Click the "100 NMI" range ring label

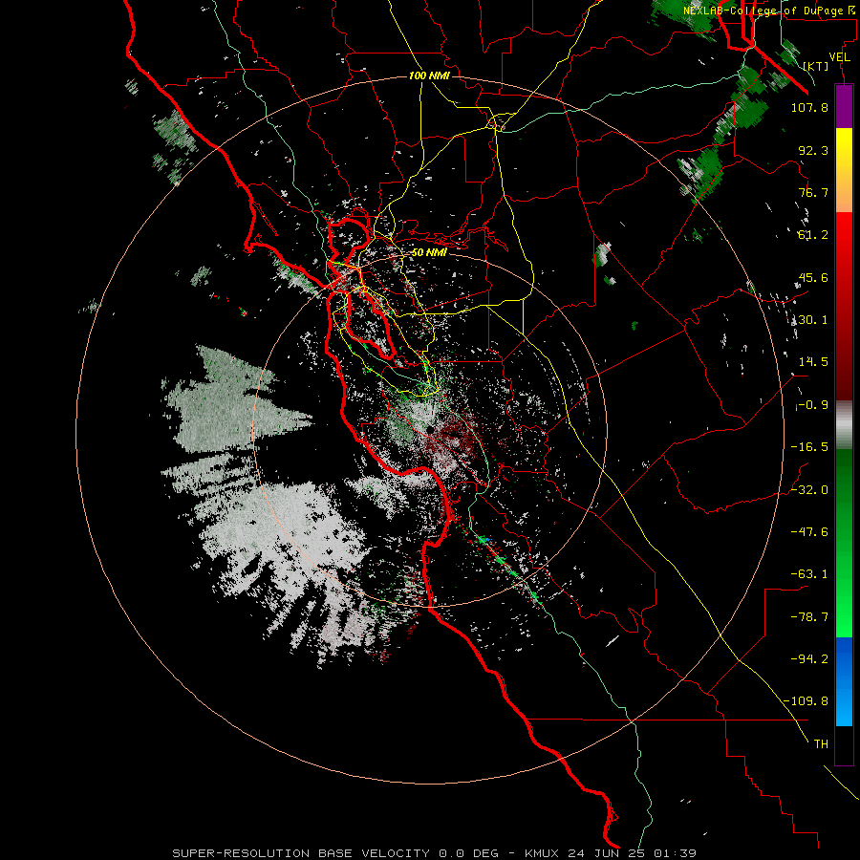[x=429, y=75]
